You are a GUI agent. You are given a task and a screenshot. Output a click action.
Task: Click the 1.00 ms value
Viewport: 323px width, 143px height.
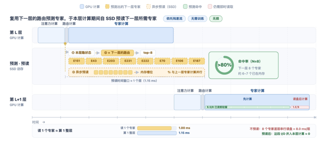click(x=184, y=128)
